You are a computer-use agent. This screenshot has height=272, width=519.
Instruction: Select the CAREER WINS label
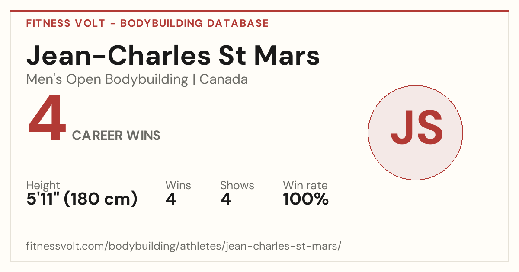click(x=116, y=136)
